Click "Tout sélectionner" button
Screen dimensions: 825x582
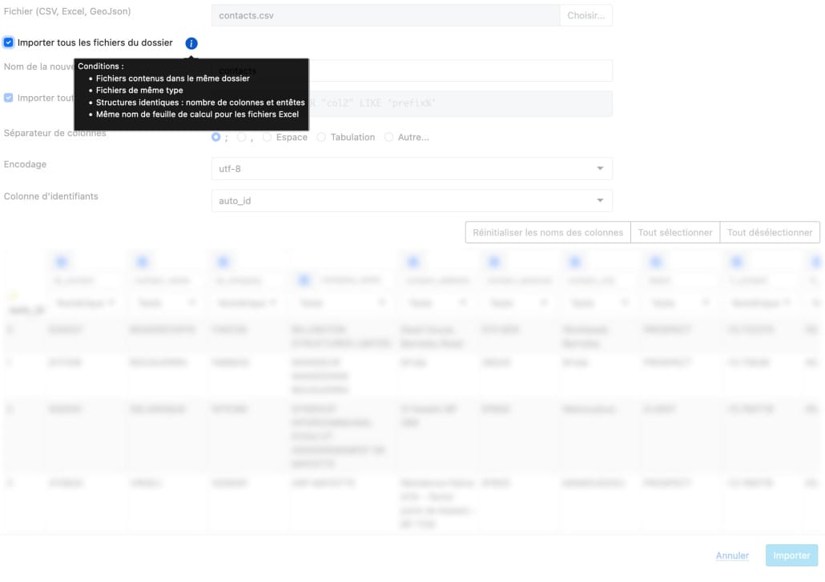pos(675,233)
